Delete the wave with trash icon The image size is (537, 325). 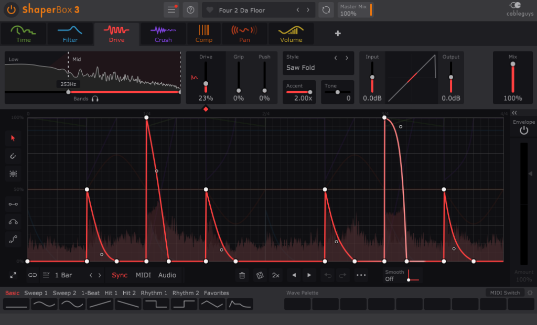(x=242, y=275)
